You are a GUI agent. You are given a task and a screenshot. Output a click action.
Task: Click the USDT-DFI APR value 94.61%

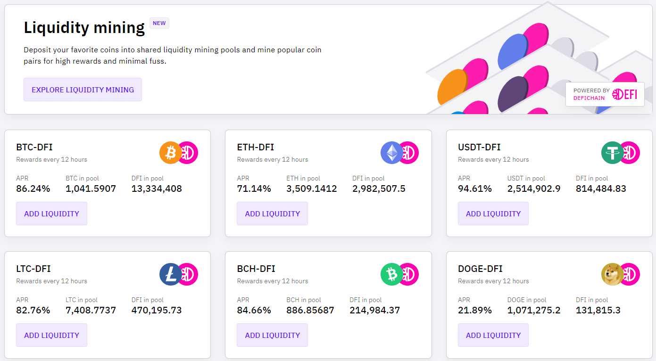[x=474, y=189]
